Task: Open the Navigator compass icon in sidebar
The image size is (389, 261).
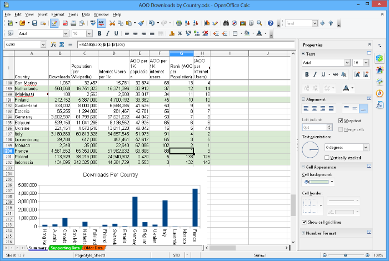Action: 380,93
